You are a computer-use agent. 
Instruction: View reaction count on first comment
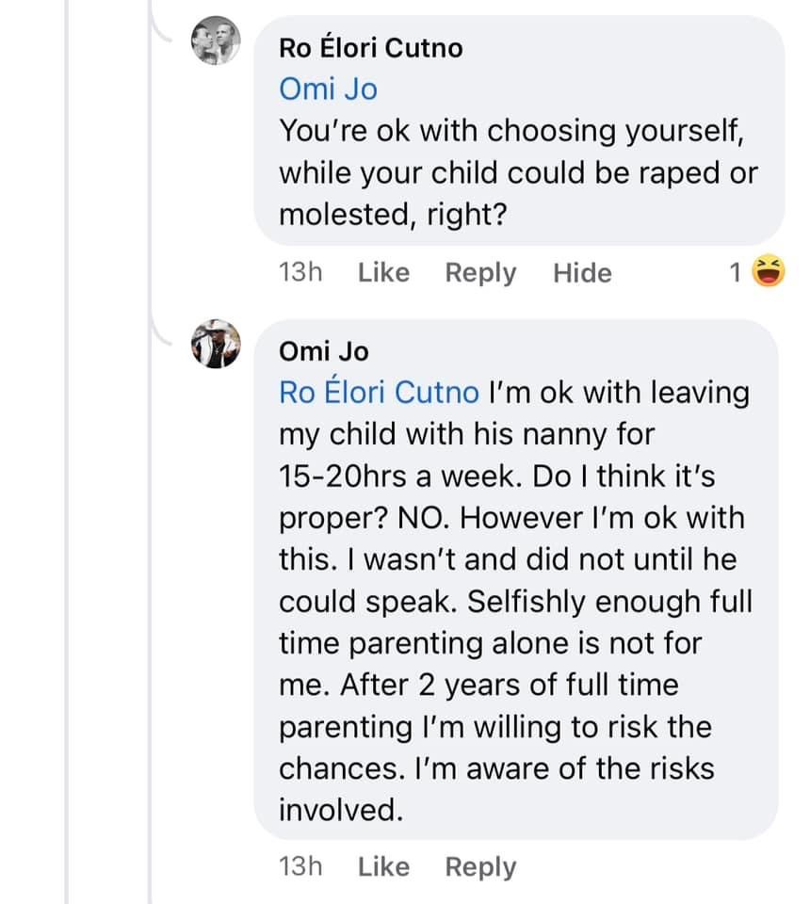point(736,273)
